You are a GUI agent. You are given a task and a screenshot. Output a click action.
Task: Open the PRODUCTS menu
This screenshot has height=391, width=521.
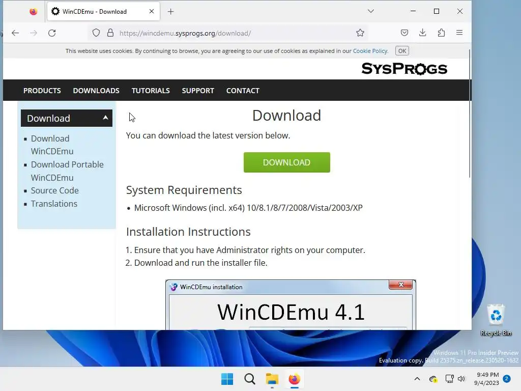(x=42, y=91)
